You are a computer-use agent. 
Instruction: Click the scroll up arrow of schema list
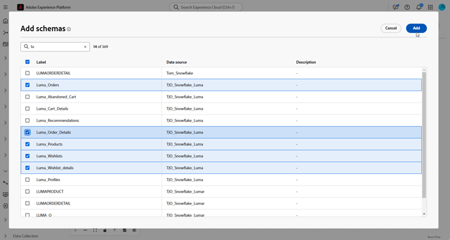pos(424,70)
